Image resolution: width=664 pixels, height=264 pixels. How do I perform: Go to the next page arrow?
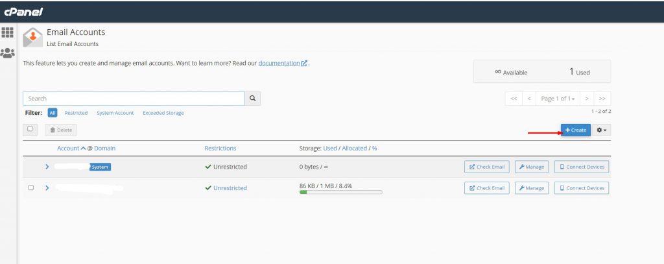pyautogui.click(x=586, y=99)
